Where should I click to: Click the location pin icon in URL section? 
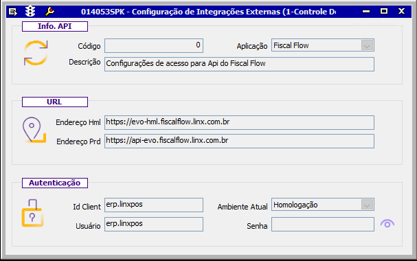click(34, 130)
